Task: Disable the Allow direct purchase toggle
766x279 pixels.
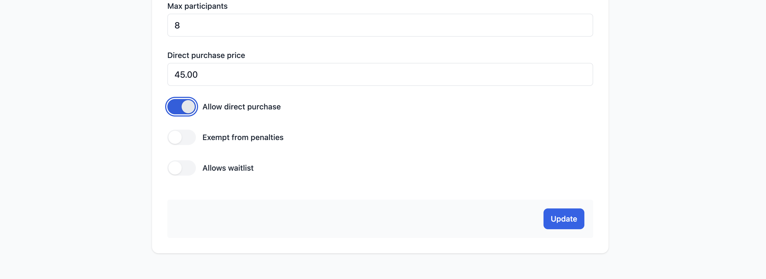Action: click(181, 107)
